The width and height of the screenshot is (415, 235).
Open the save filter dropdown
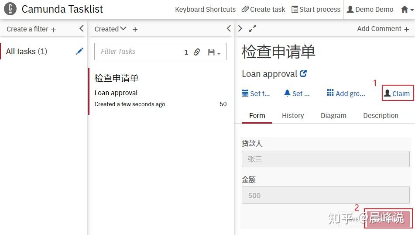pos(214,52)
